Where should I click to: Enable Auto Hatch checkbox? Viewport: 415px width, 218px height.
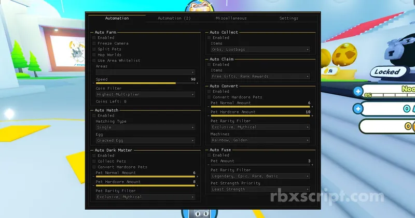pos(94,116)
